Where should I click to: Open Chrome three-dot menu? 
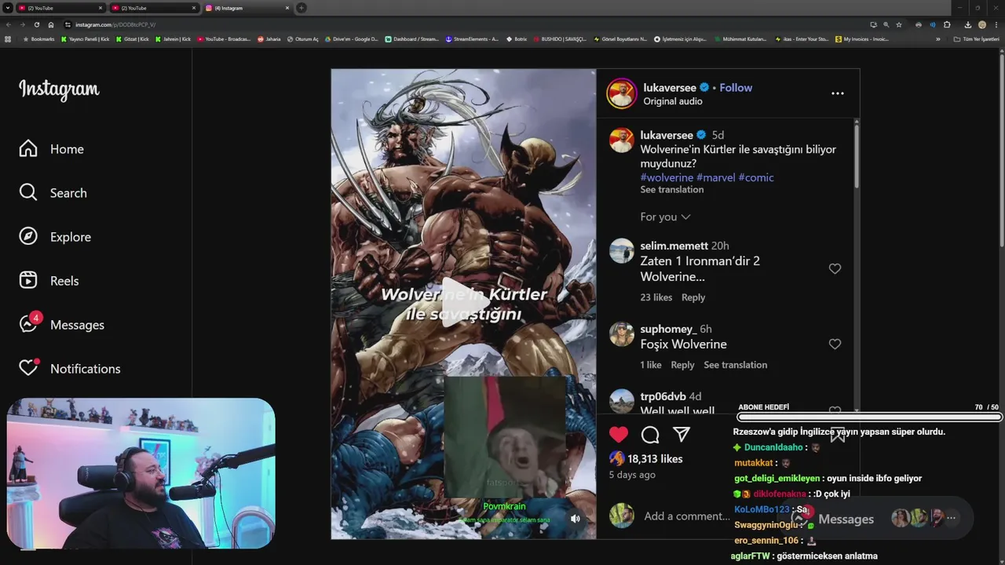coord(996,25)
